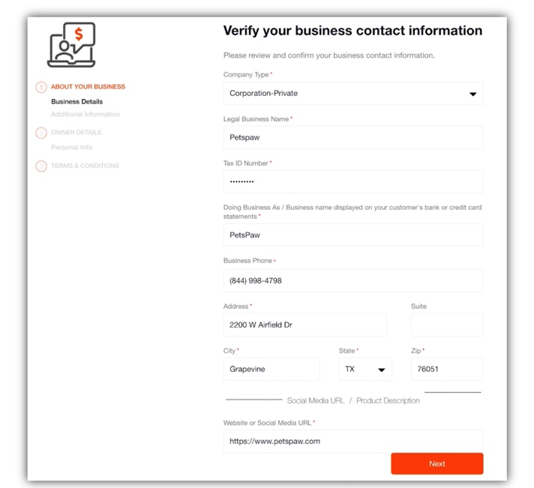Click the orange Next button
This screenshot has width=534, height=488.
click(x=437, y=463)
